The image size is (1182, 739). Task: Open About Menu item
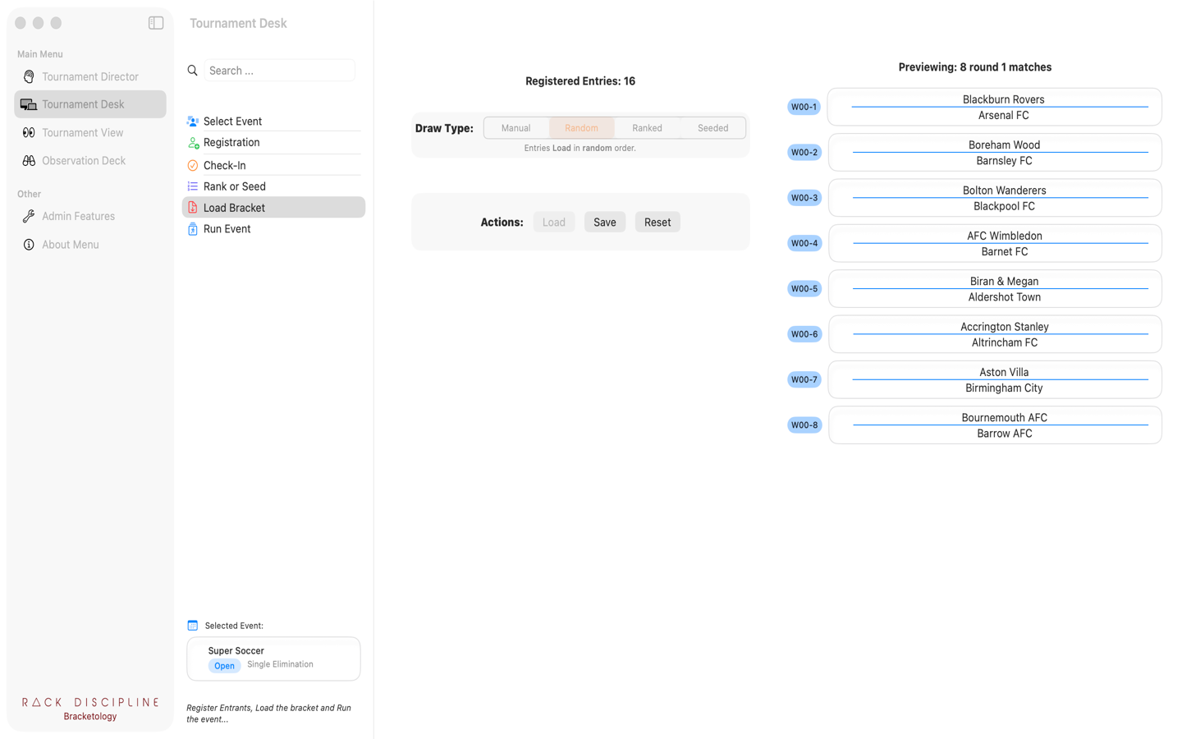tap(90, 245)
